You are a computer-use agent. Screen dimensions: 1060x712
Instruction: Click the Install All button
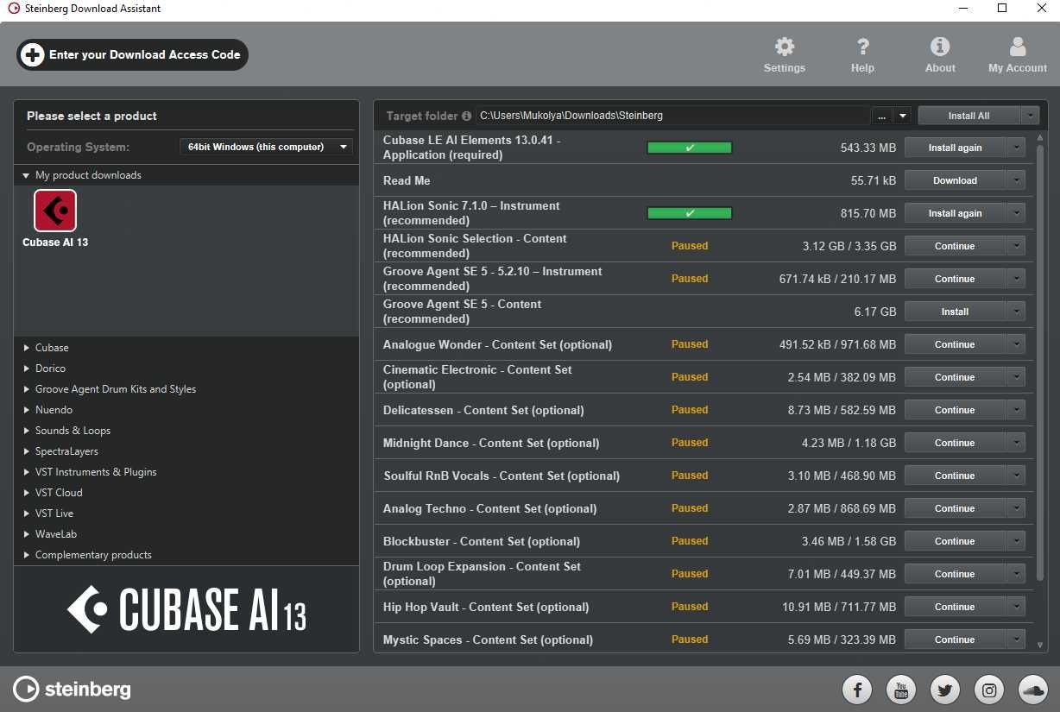pos(969,116)
